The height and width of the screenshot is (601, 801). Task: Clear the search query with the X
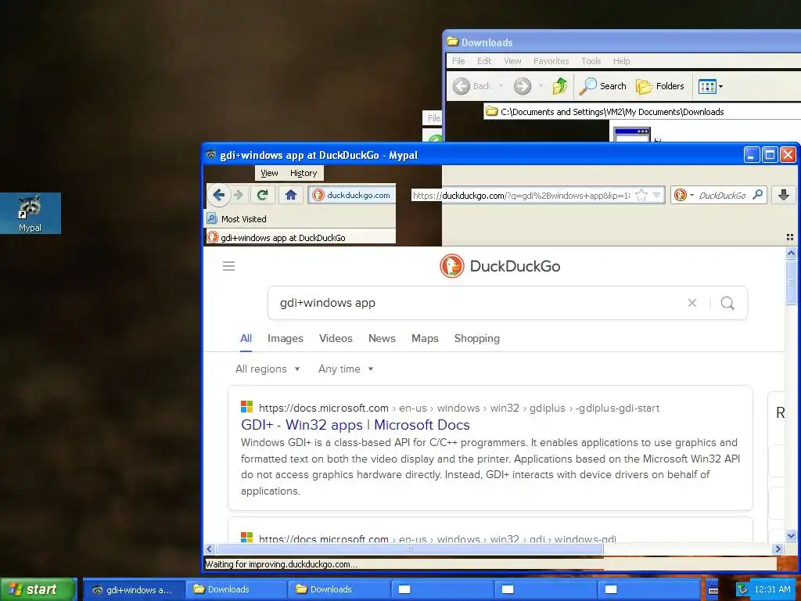coord(692,303)
